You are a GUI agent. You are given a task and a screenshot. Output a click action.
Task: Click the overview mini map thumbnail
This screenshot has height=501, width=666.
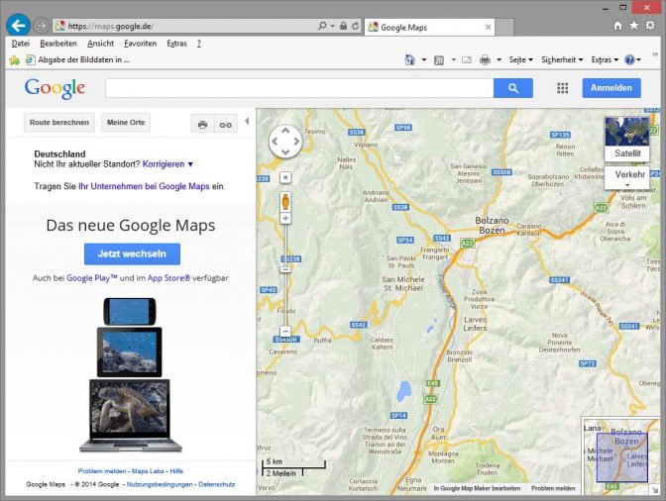620,455
